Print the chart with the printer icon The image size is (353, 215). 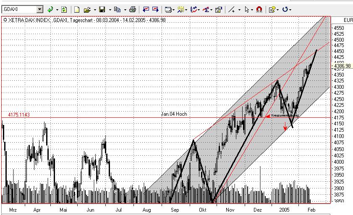coord(133,10)
